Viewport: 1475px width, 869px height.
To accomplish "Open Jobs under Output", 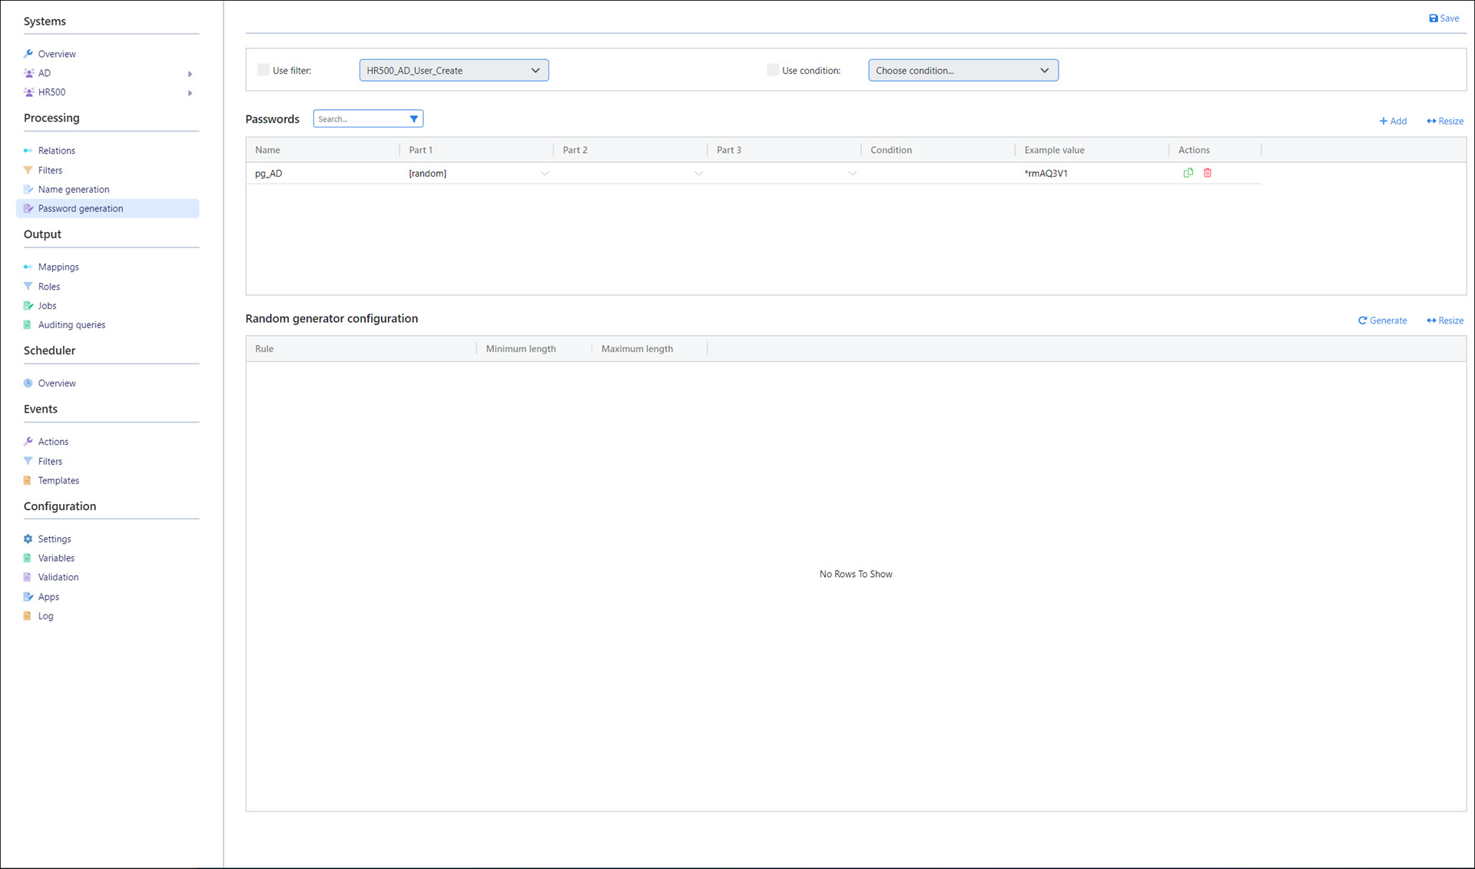I will pyautogui.click(x=47, y=306).
